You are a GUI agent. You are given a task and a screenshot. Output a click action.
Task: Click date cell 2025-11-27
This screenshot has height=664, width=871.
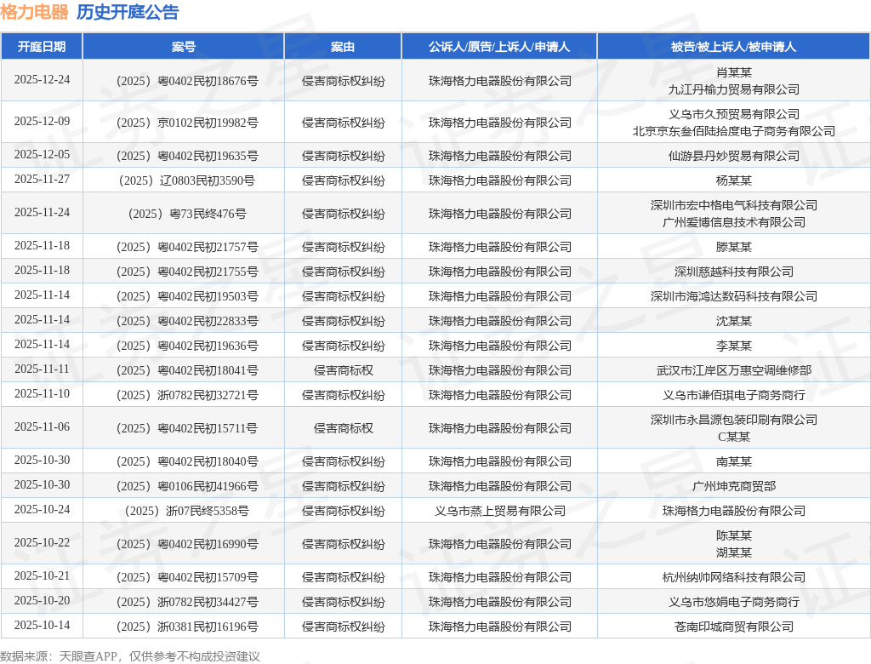coord(43,179)
